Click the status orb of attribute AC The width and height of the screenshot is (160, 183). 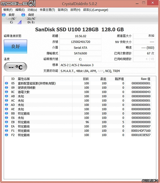coord(7,100)
